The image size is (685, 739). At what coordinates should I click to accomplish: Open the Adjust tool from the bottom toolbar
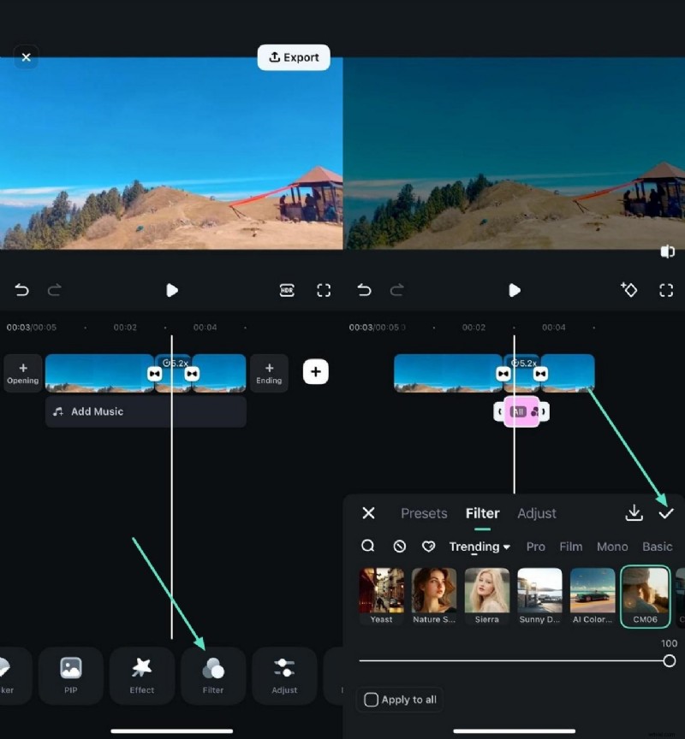click(x=284, y=676)
